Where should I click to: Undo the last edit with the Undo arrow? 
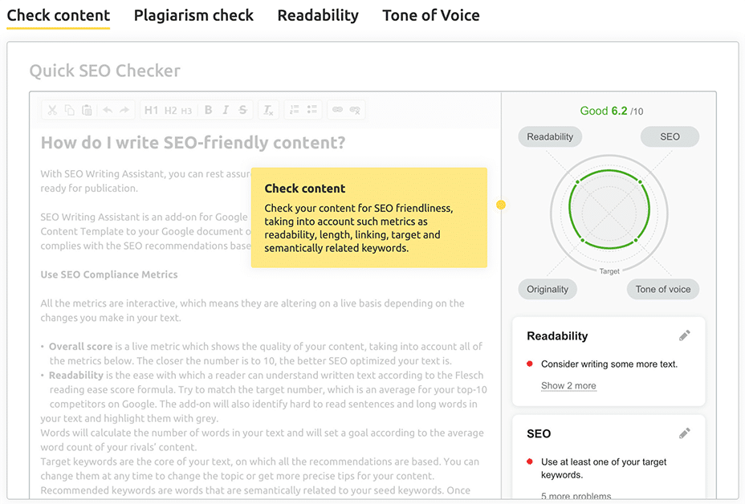tap(108, 110)
